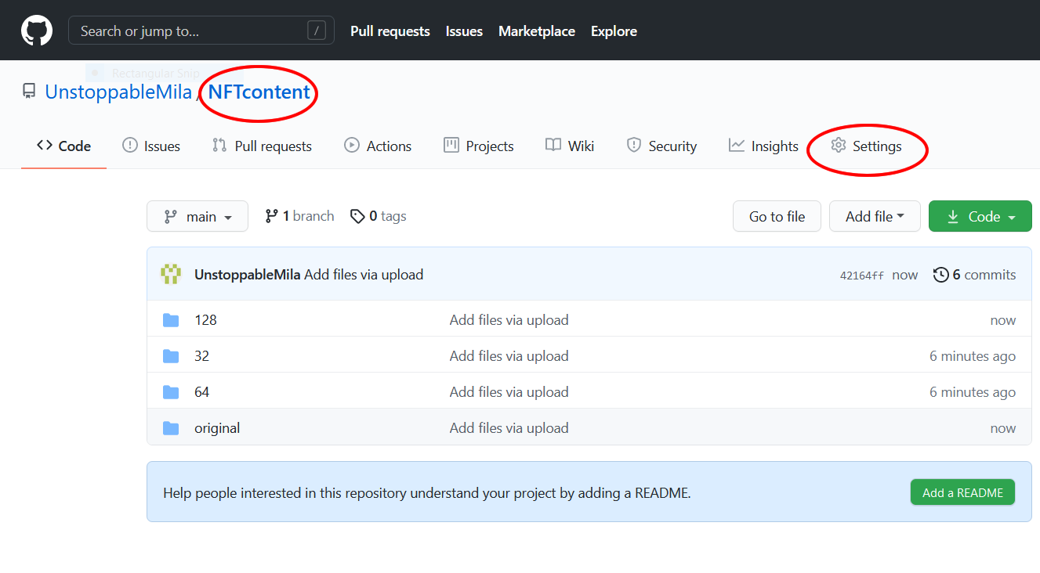Click the 64 row folder icon
This screenshot has height=573, width=1040.
pyautogui.click(x=171, y=391)
